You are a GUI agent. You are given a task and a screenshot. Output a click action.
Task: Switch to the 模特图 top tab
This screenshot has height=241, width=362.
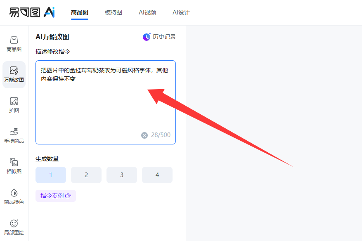click(x=114, y=12)
